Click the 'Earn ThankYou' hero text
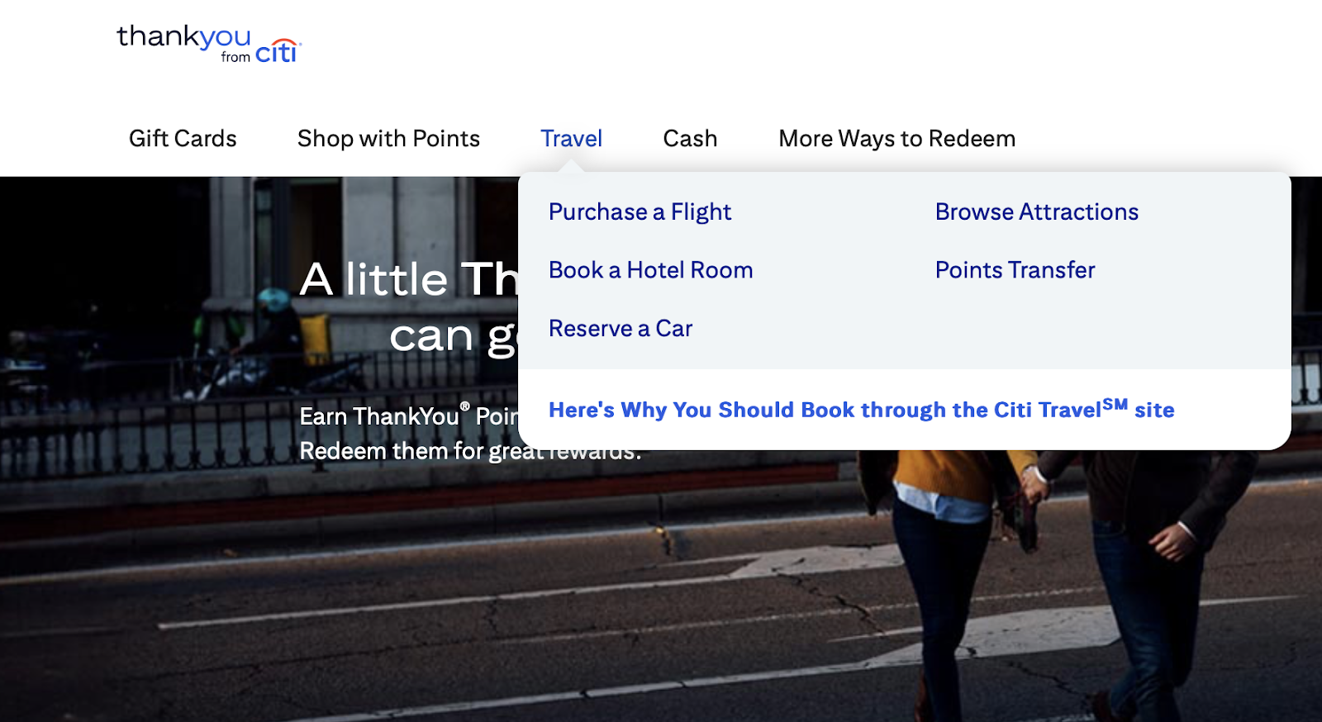1322x722 pixels. click(x=408, y=416)
